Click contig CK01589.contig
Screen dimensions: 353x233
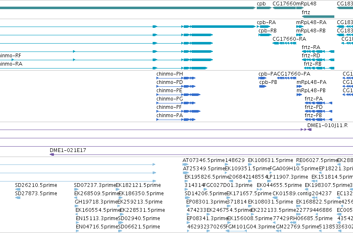click(x=275, y=198)
